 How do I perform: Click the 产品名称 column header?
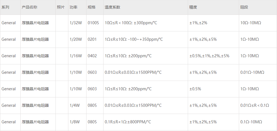pos(29,7)
